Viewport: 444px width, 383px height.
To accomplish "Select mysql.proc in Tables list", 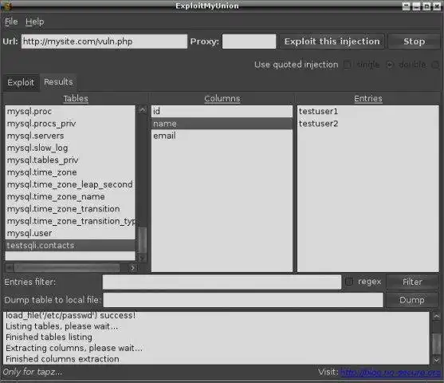I will pyautogui.click(x=70, y=112).
